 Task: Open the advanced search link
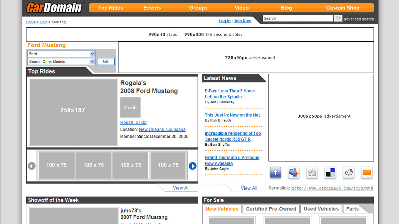(x=359, y=19)
